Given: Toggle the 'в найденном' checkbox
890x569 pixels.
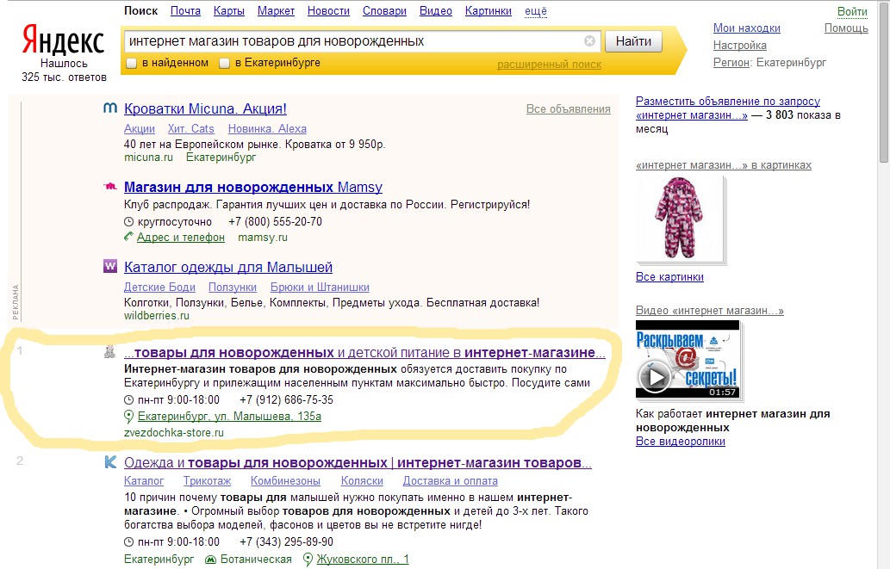Looking at the screenshot, I should pos(132,63).
